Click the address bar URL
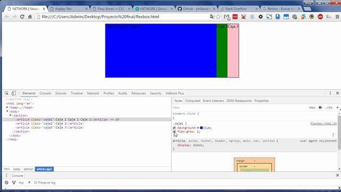 pyautogui.click(x=101, y=17)
